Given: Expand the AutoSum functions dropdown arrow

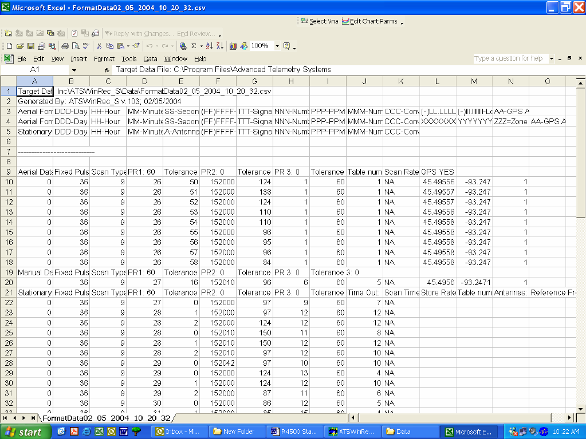Looking at the screenshot, I should point(201,46).
